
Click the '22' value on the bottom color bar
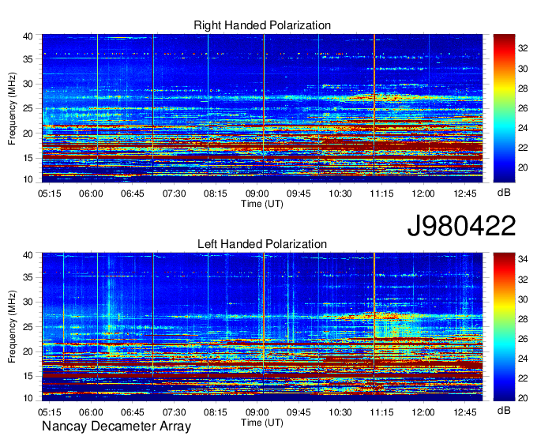(523, 379)
